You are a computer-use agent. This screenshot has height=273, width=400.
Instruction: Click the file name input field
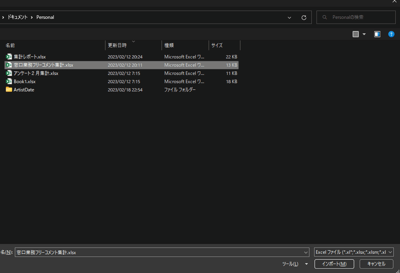(162, 252)
